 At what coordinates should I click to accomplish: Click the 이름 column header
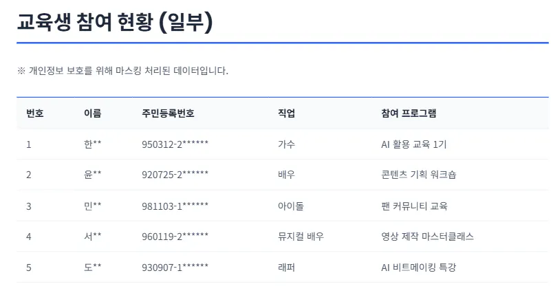pyautogui.click(x=92, y=113)
